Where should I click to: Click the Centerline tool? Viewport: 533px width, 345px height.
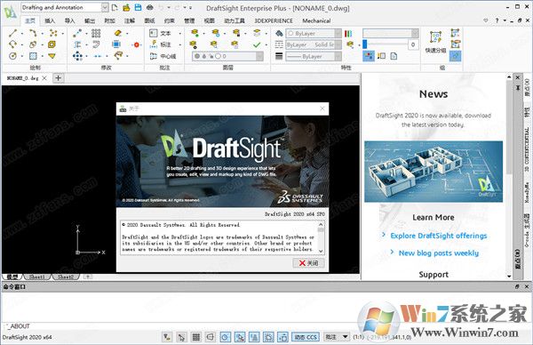tap(163, 56)
